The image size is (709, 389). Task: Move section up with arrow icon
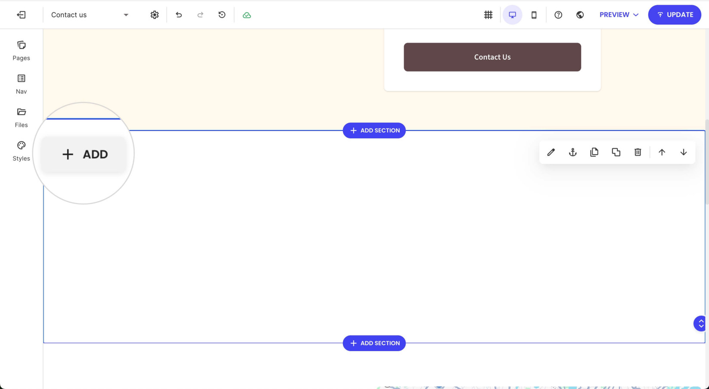tap(662, 152)
